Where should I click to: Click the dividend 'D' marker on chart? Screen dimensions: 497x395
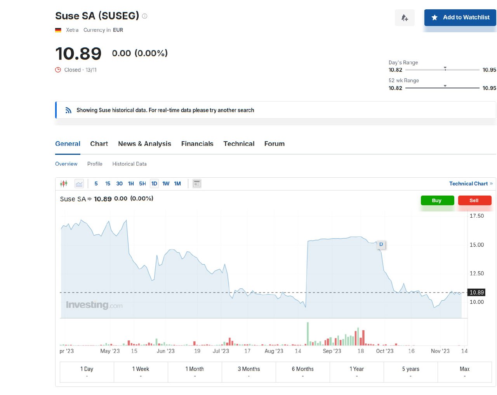pyautogui.click(x=381, y=244)
